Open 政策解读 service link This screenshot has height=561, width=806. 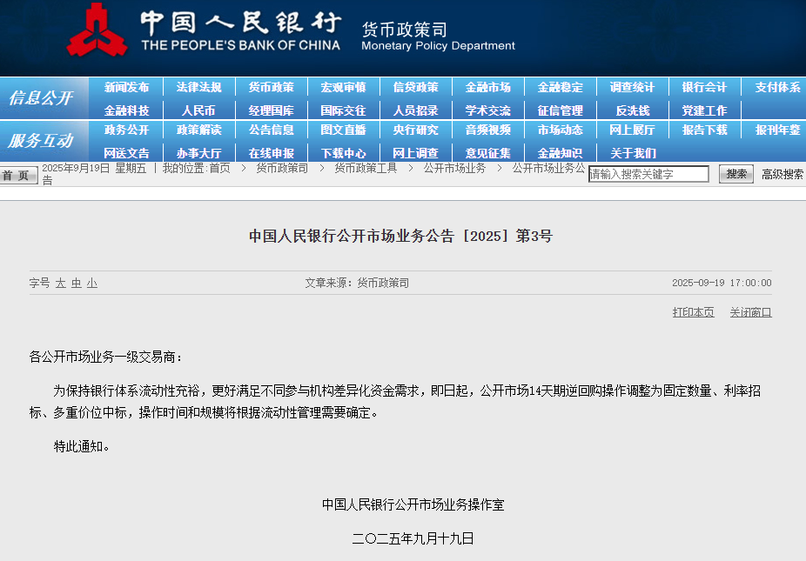(x=199, y=130)
